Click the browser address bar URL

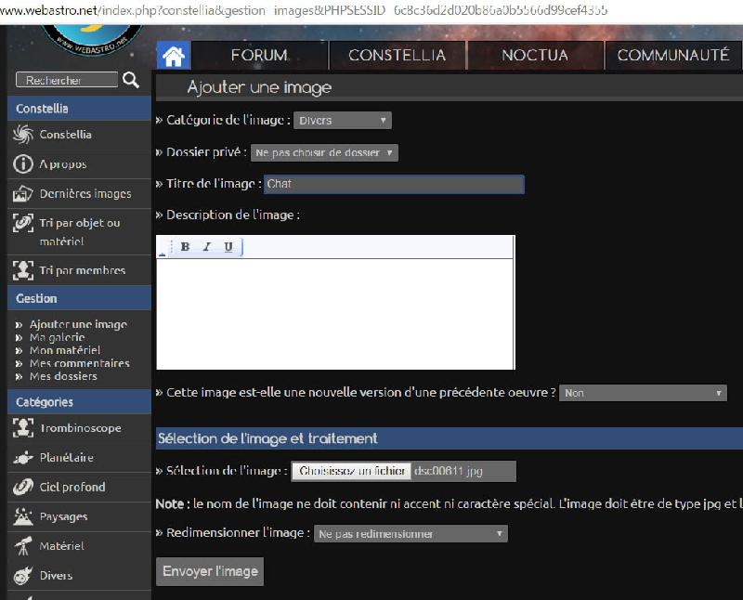pos(304,10)
